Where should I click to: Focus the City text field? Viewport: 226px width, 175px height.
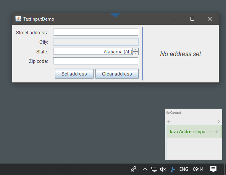pos(96,42)
